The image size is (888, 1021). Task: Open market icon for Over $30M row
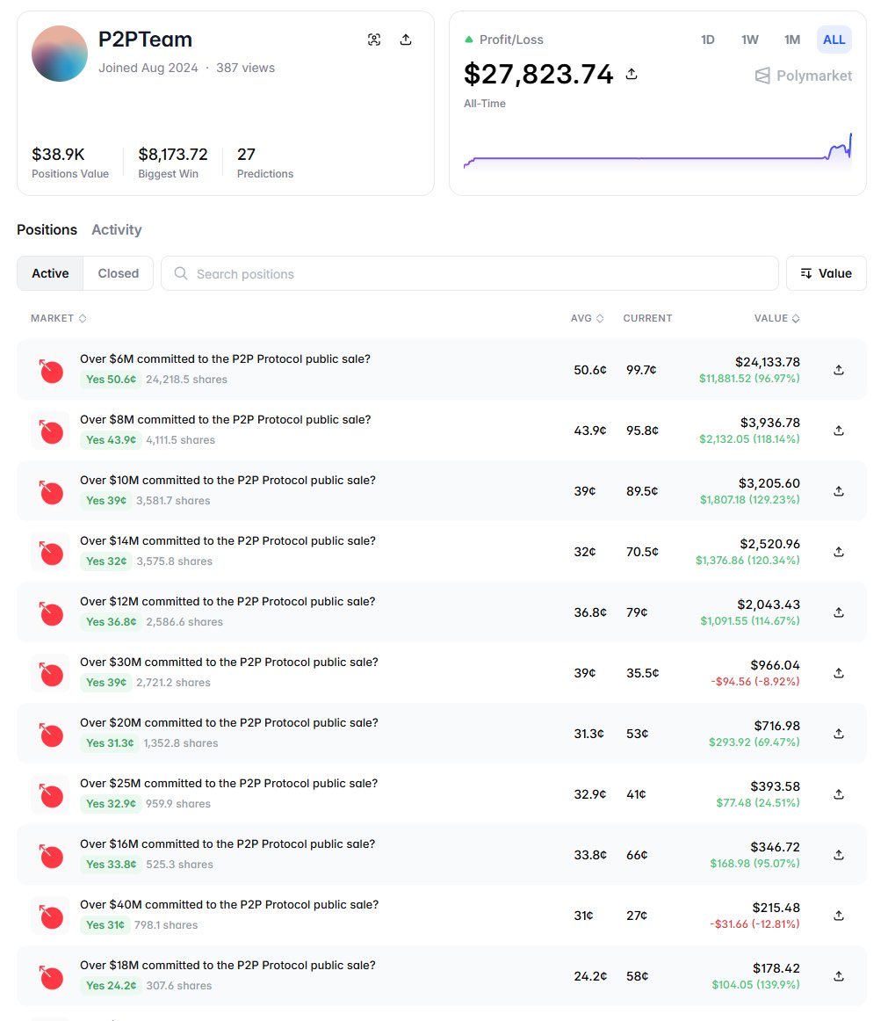point(50,673)
